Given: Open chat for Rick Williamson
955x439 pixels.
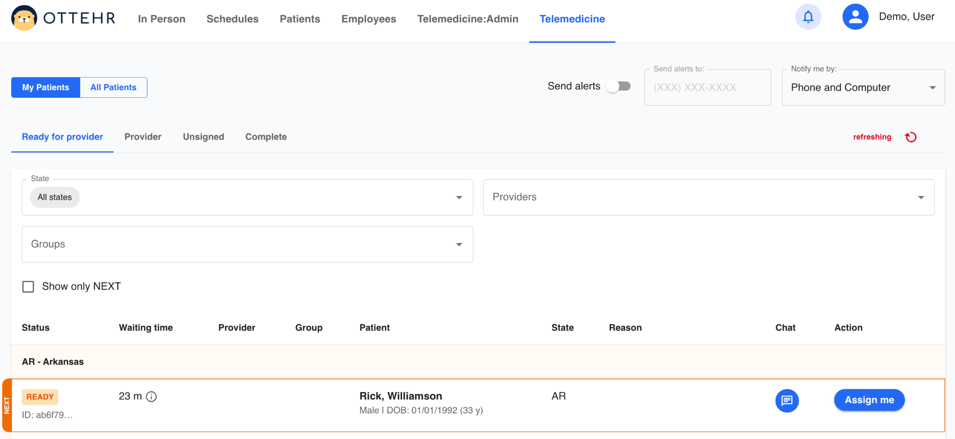Looking at the screenshot, I should 787,400.
